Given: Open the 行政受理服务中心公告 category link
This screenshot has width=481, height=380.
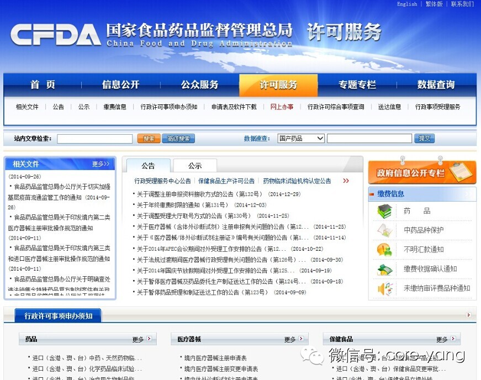Looking at the screenshot, I should [162, 181].
